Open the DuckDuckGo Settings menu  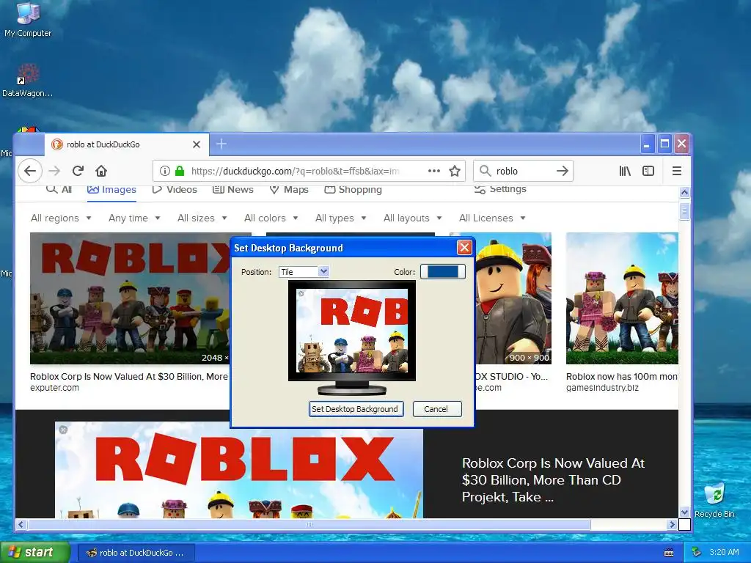(500, 189)
